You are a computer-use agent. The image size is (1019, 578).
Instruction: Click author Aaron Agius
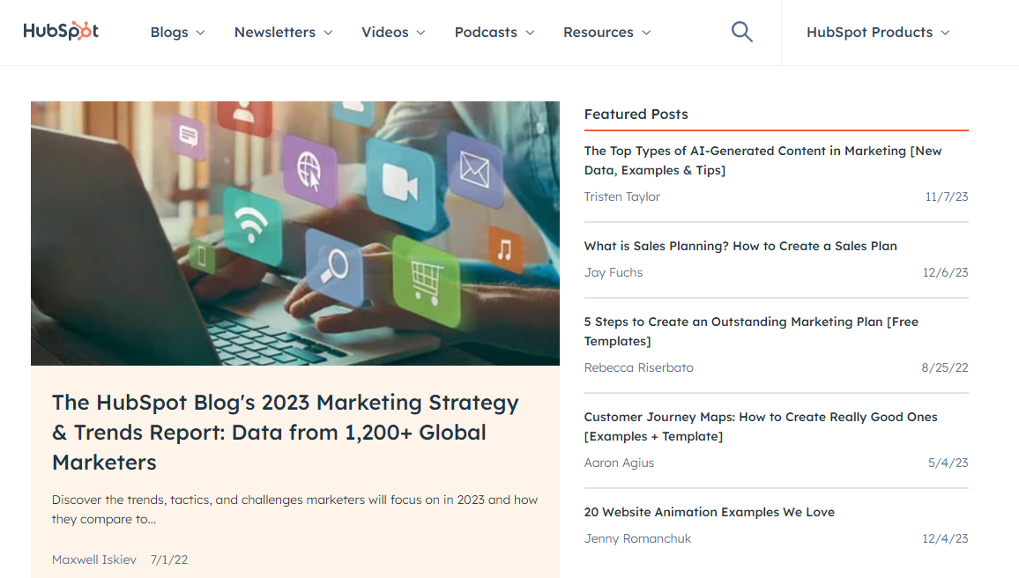[x=619, y=463]
